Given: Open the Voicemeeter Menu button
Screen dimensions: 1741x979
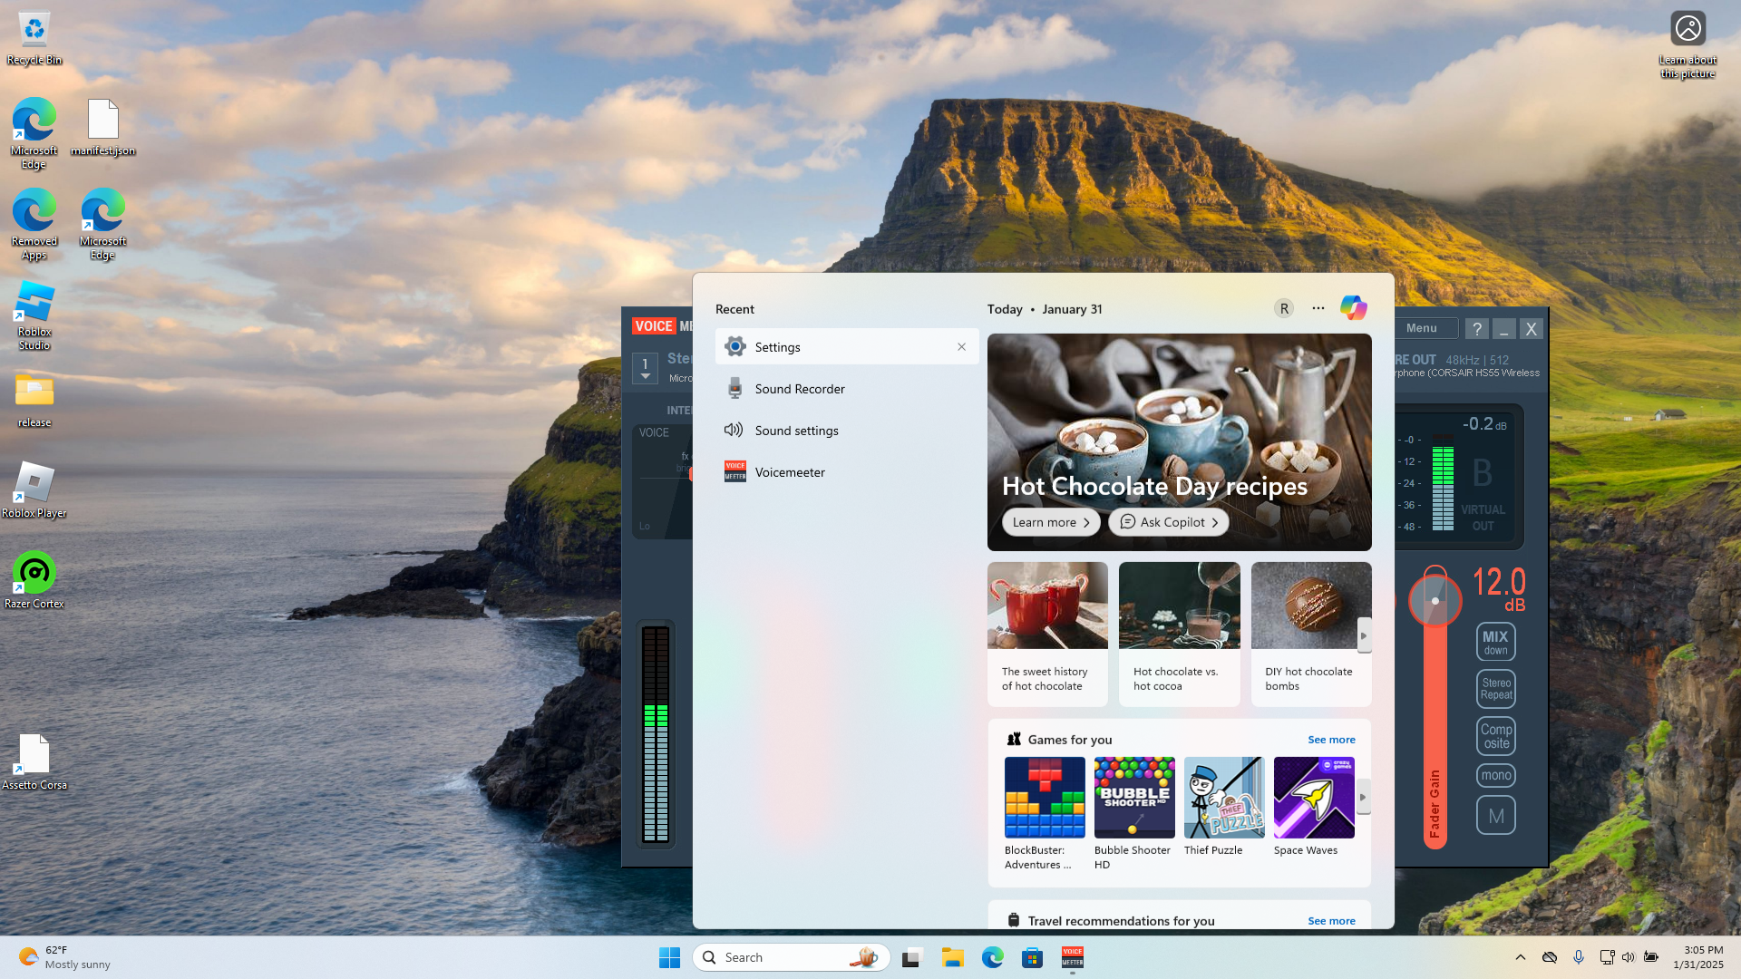Looking at the screenshot, I should pyautogui.click(x=1421, y=328).
